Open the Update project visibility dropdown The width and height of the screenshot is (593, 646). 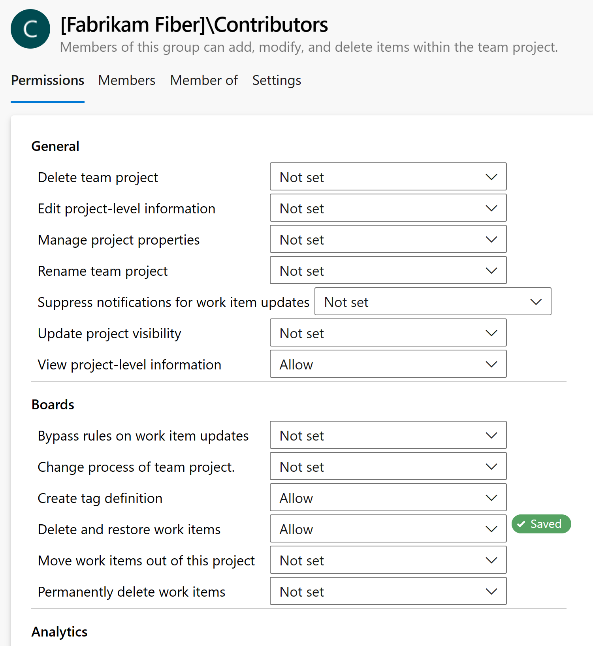[388, 333]
